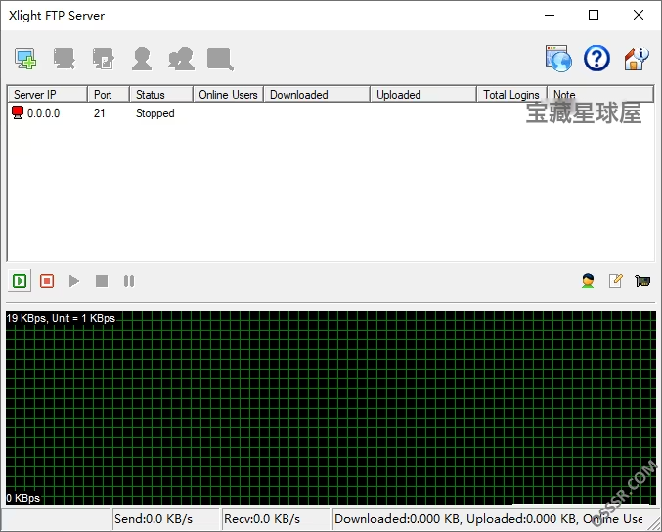662x532 pixels.
Task: Click the greyed Group List icon
Action: 181,59
